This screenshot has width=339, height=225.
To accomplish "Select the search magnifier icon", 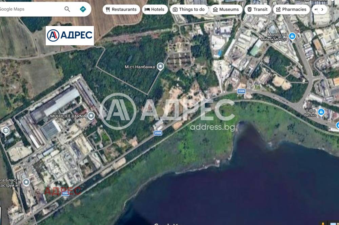I will point(67,9).
